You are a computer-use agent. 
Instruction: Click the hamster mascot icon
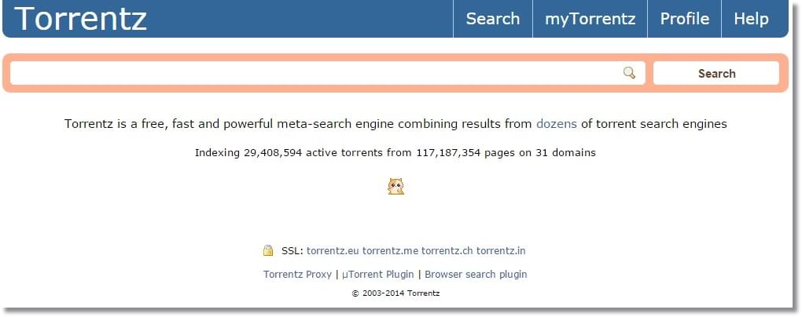[x=395, y=186]
